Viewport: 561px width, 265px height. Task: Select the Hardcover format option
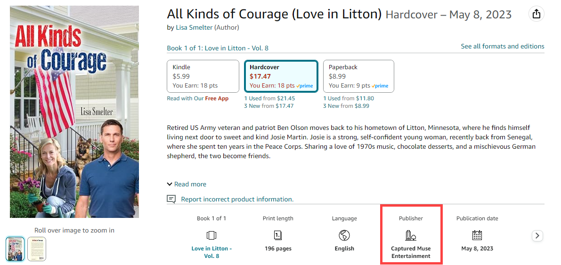click(281, 76)
